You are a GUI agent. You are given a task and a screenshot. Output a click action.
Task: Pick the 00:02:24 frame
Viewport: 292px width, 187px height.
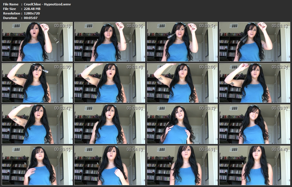(x=255, y=83)
